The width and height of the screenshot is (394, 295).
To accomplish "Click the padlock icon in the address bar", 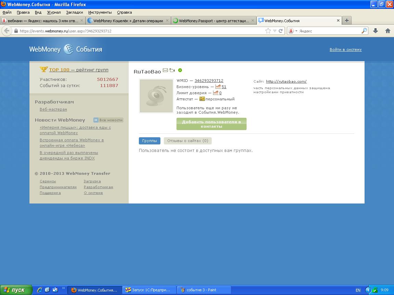I will (16, 31).
